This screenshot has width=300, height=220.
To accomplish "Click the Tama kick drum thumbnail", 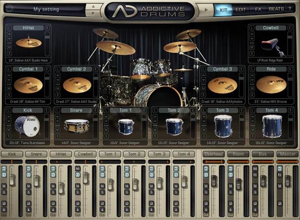I will click(x=27, y=126).
